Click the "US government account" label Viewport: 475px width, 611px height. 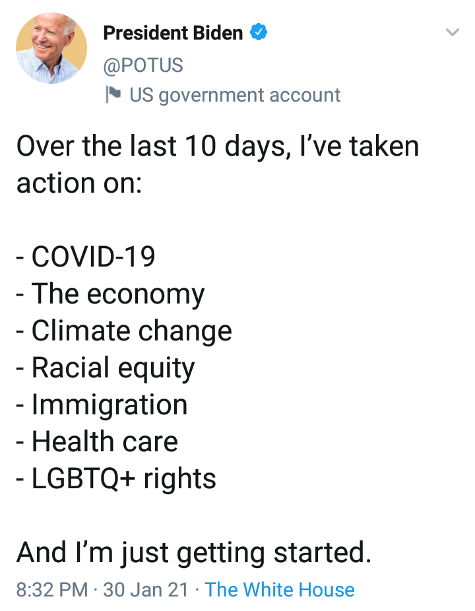pos(235,95)
